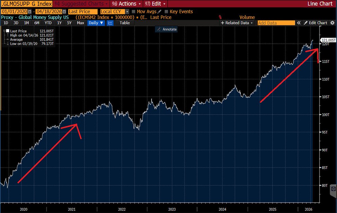Switch to the Table view

tap(125, 23)
